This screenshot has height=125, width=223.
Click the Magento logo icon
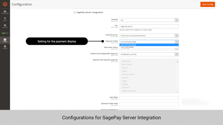click(x=5, y=4)
